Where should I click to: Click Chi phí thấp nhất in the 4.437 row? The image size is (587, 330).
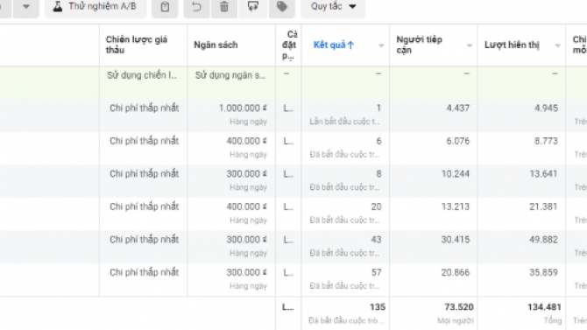point(145,109)
